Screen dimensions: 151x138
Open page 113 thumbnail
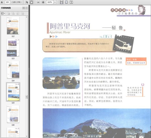click(13, 48)
